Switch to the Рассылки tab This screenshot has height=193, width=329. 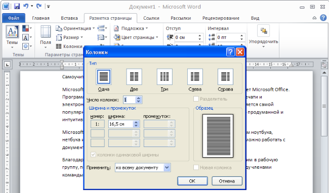click(x=181, y=18)
